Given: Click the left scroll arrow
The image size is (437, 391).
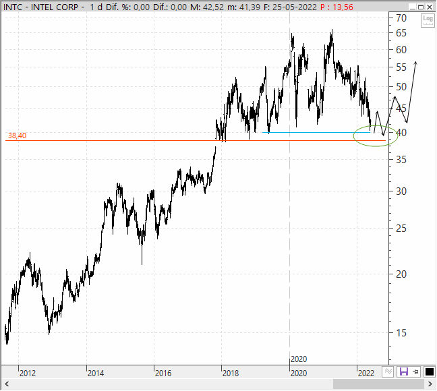Looking at the screenshot, I should tap(7, 384).
